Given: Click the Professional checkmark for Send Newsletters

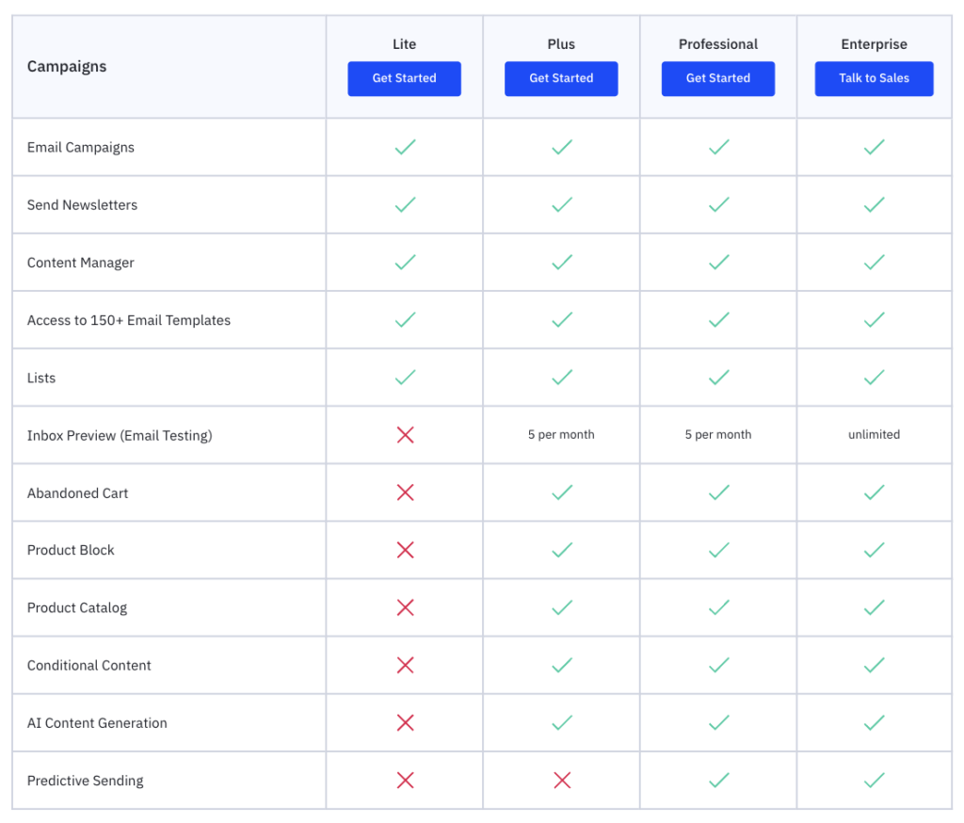Looking at the screenshot, I should point(718,205).
